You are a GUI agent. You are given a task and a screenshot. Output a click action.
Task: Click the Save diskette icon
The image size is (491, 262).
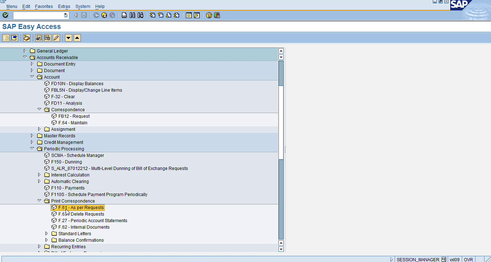click(84, 15)
